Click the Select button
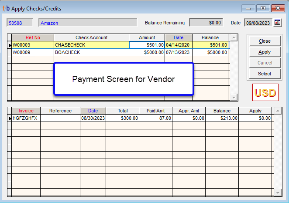 click(265, 74)
